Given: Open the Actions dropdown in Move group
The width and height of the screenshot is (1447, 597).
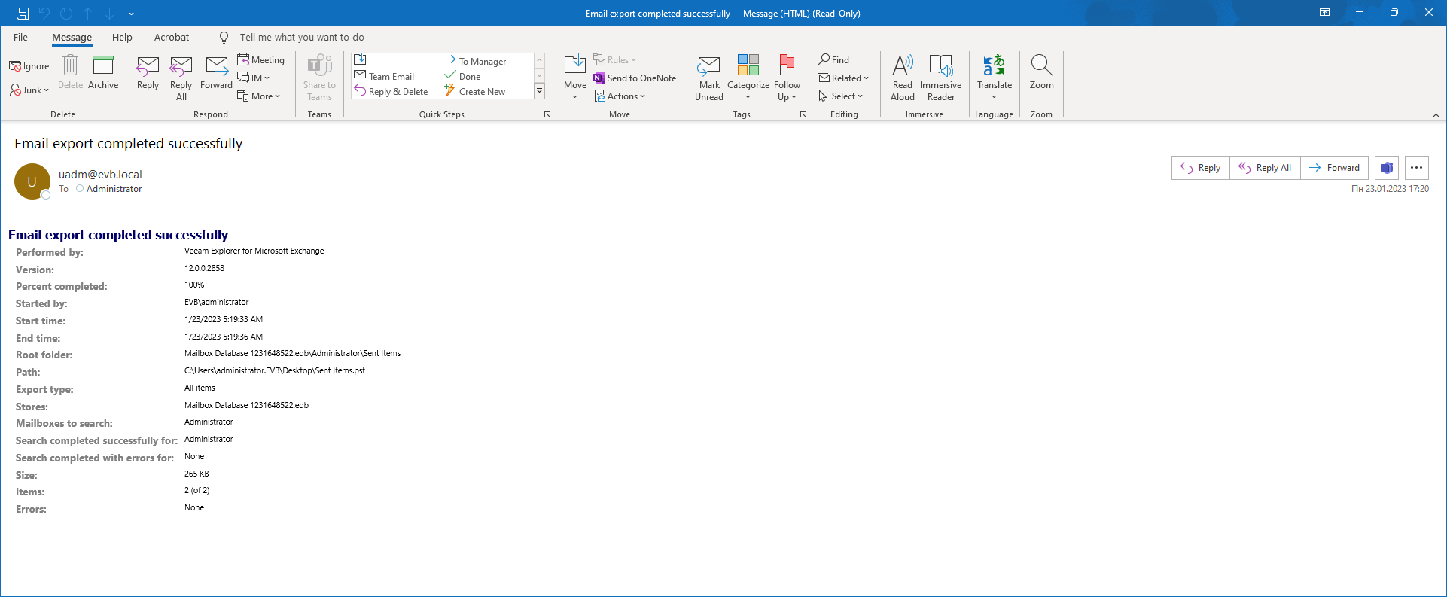Looking at the screenshot, I should point(620,96).
